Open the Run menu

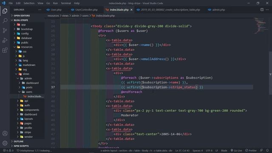(x=55, y=3)
